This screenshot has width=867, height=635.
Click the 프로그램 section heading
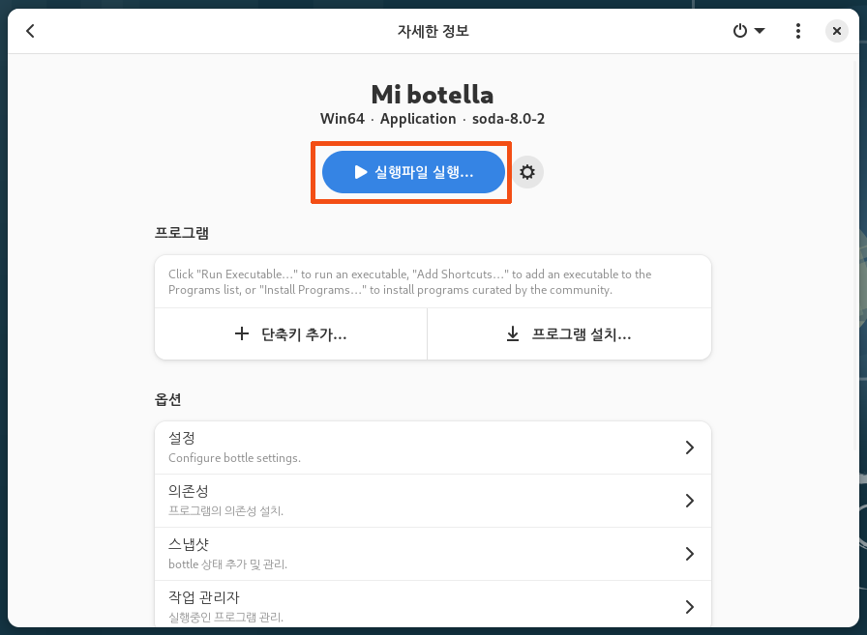tap(181, 233)
